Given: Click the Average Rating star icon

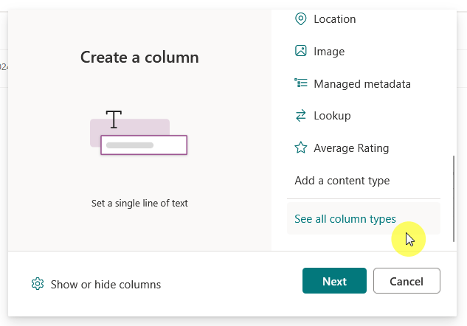Looking at the screenshot, I should 300,148.
